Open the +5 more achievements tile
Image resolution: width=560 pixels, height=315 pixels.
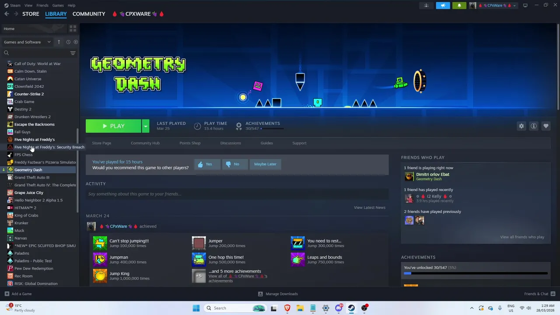199,276
